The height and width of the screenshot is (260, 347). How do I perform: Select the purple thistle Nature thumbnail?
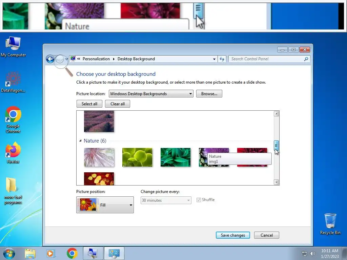pyautogui.click(x=203, y=157)
